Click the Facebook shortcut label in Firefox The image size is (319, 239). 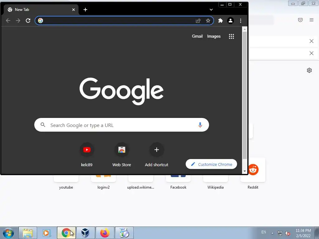click(x=178, y=187)
